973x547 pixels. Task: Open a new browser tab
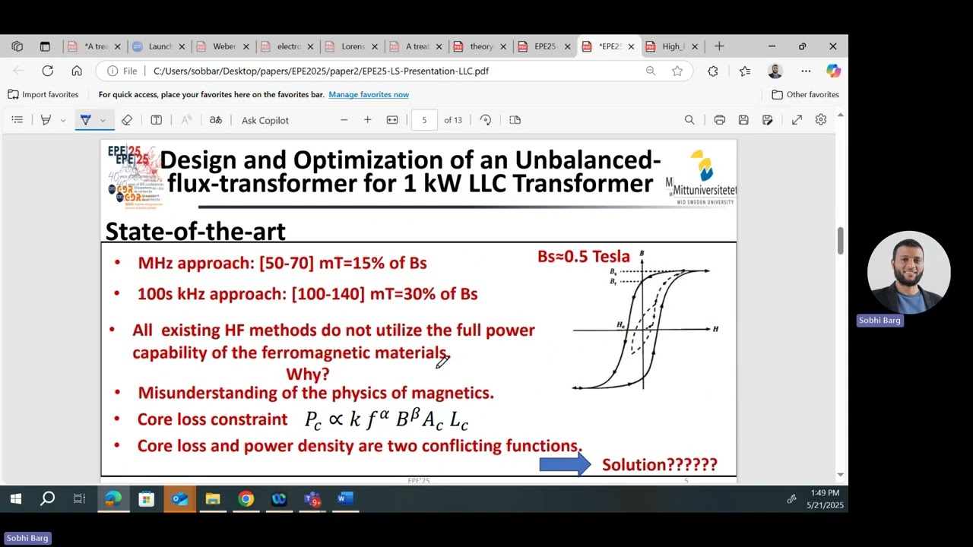tap(719, 46)
